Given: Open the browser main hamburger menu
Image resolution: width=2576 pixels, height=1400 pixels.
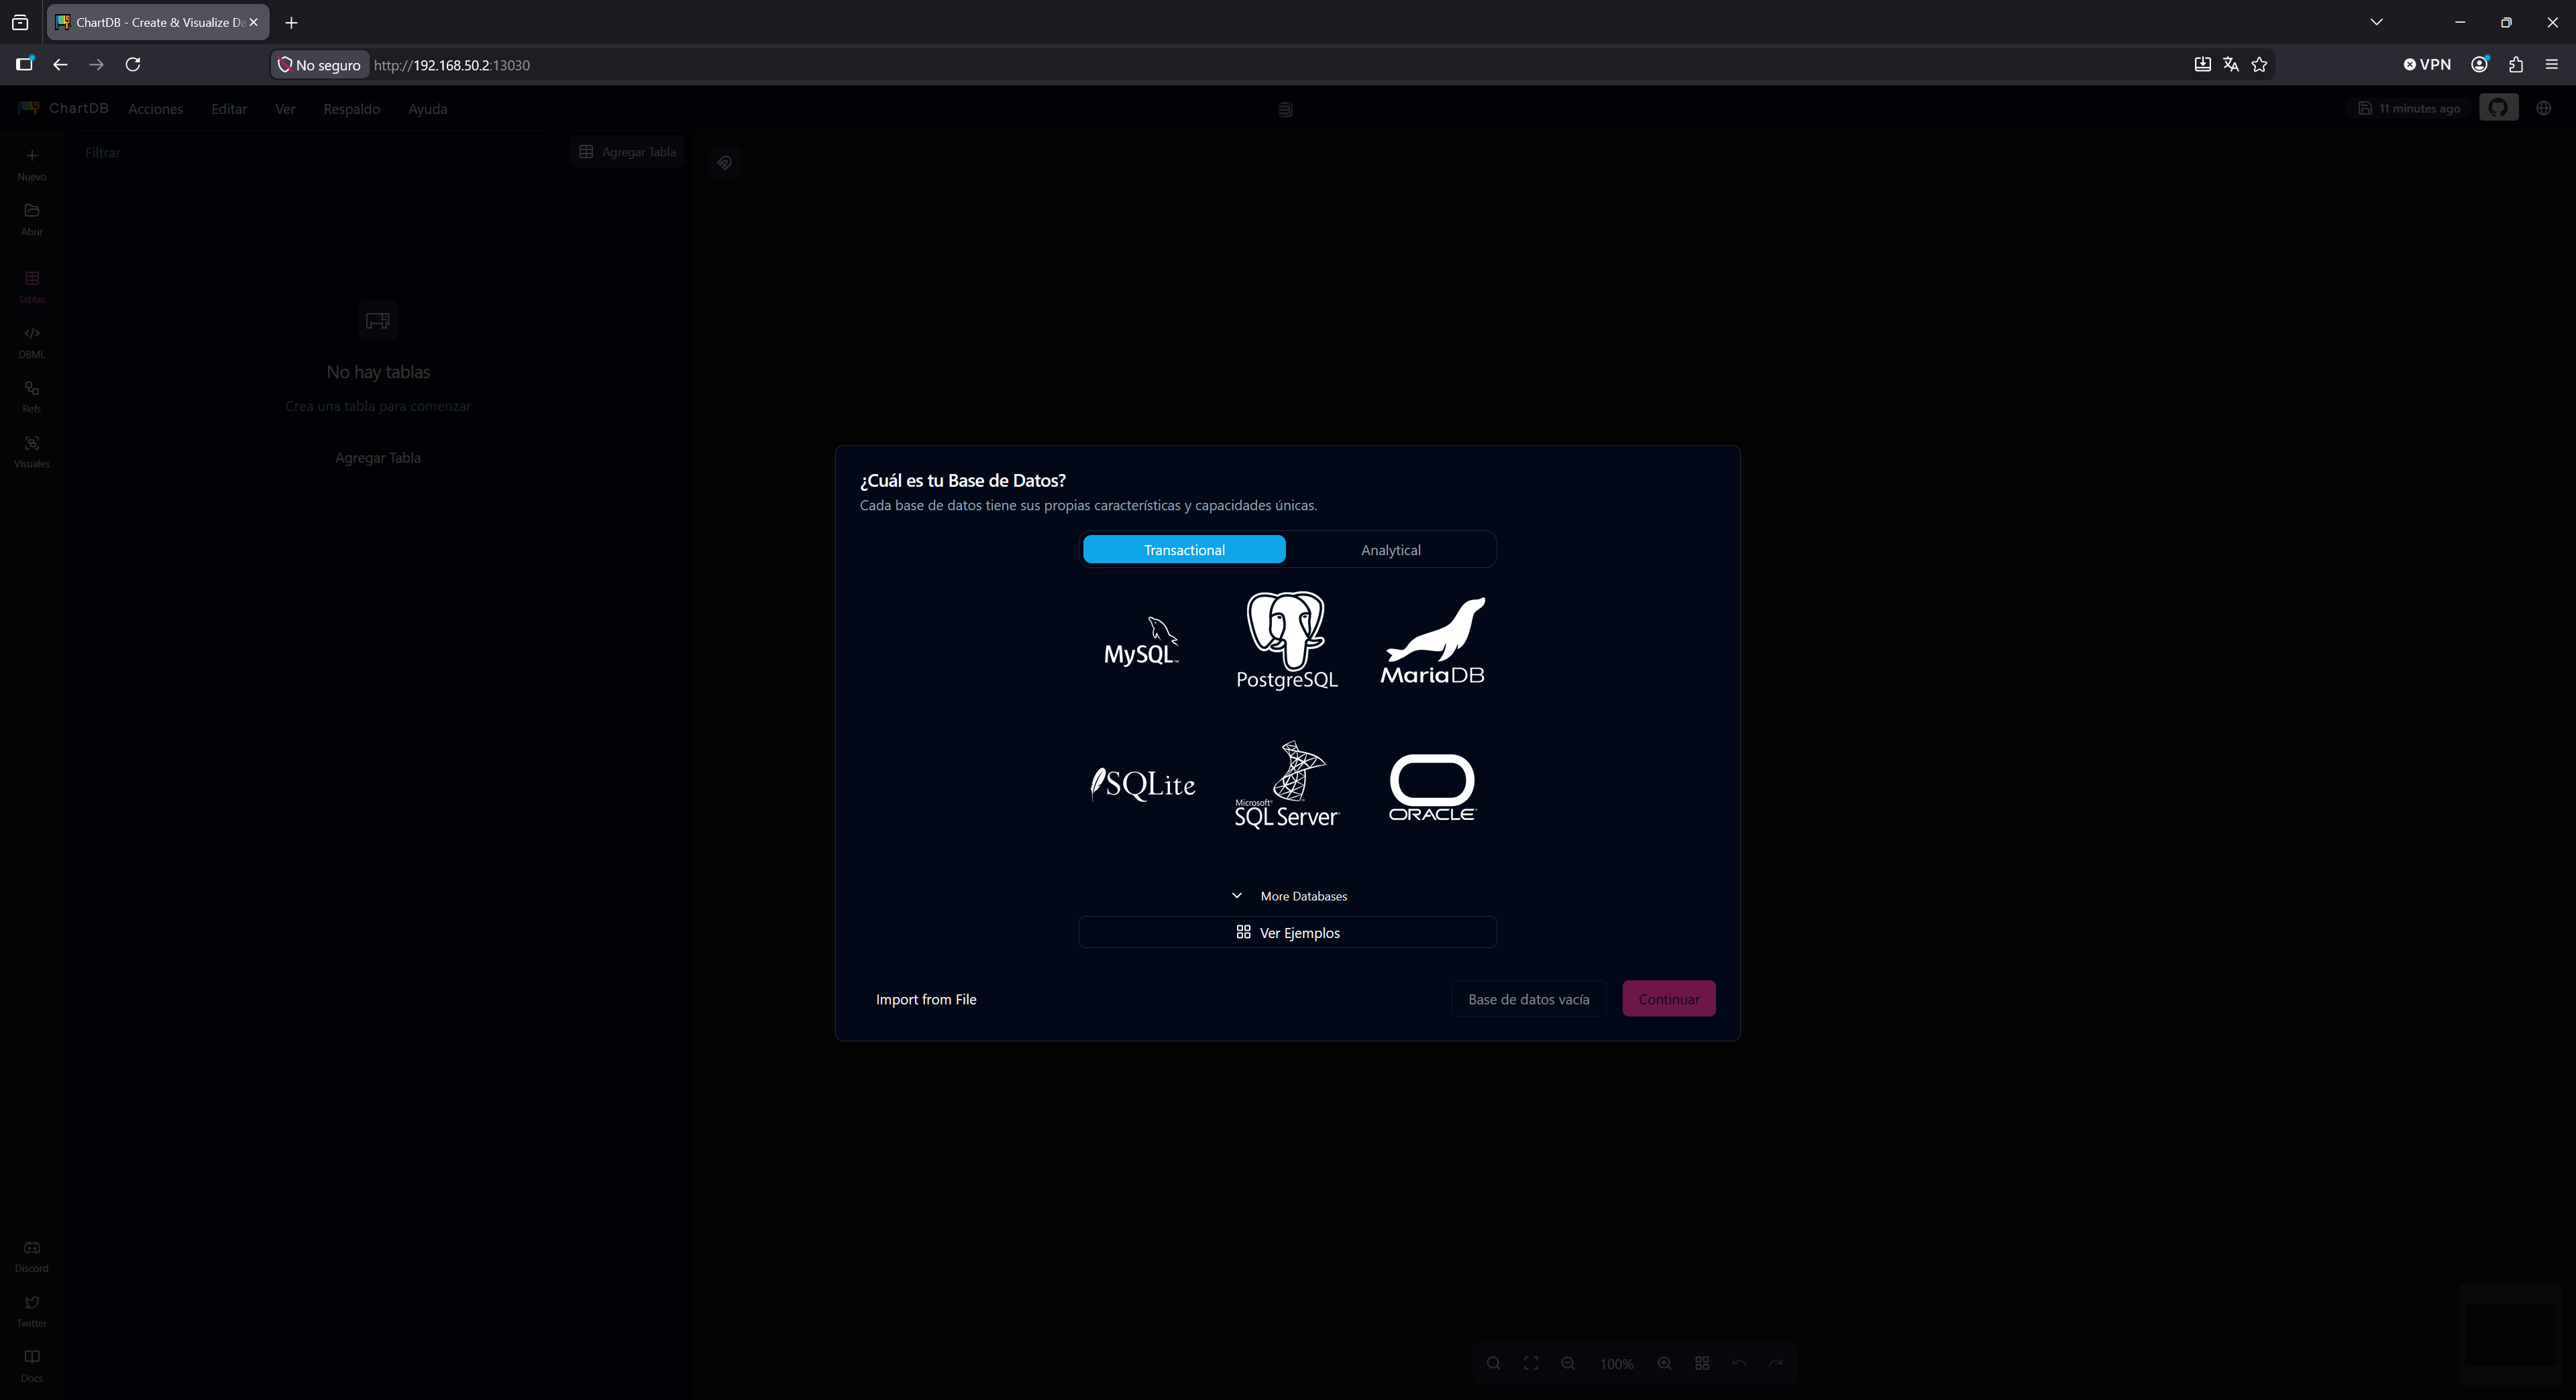Looking at the screenshot, I should pyautogui.click(x=2552, y=64).
